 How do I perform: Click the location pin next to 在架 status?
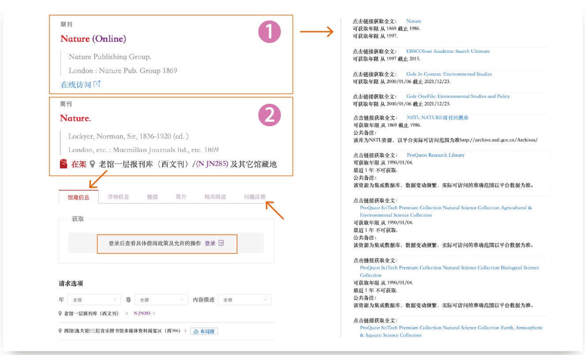pos(92,164)
